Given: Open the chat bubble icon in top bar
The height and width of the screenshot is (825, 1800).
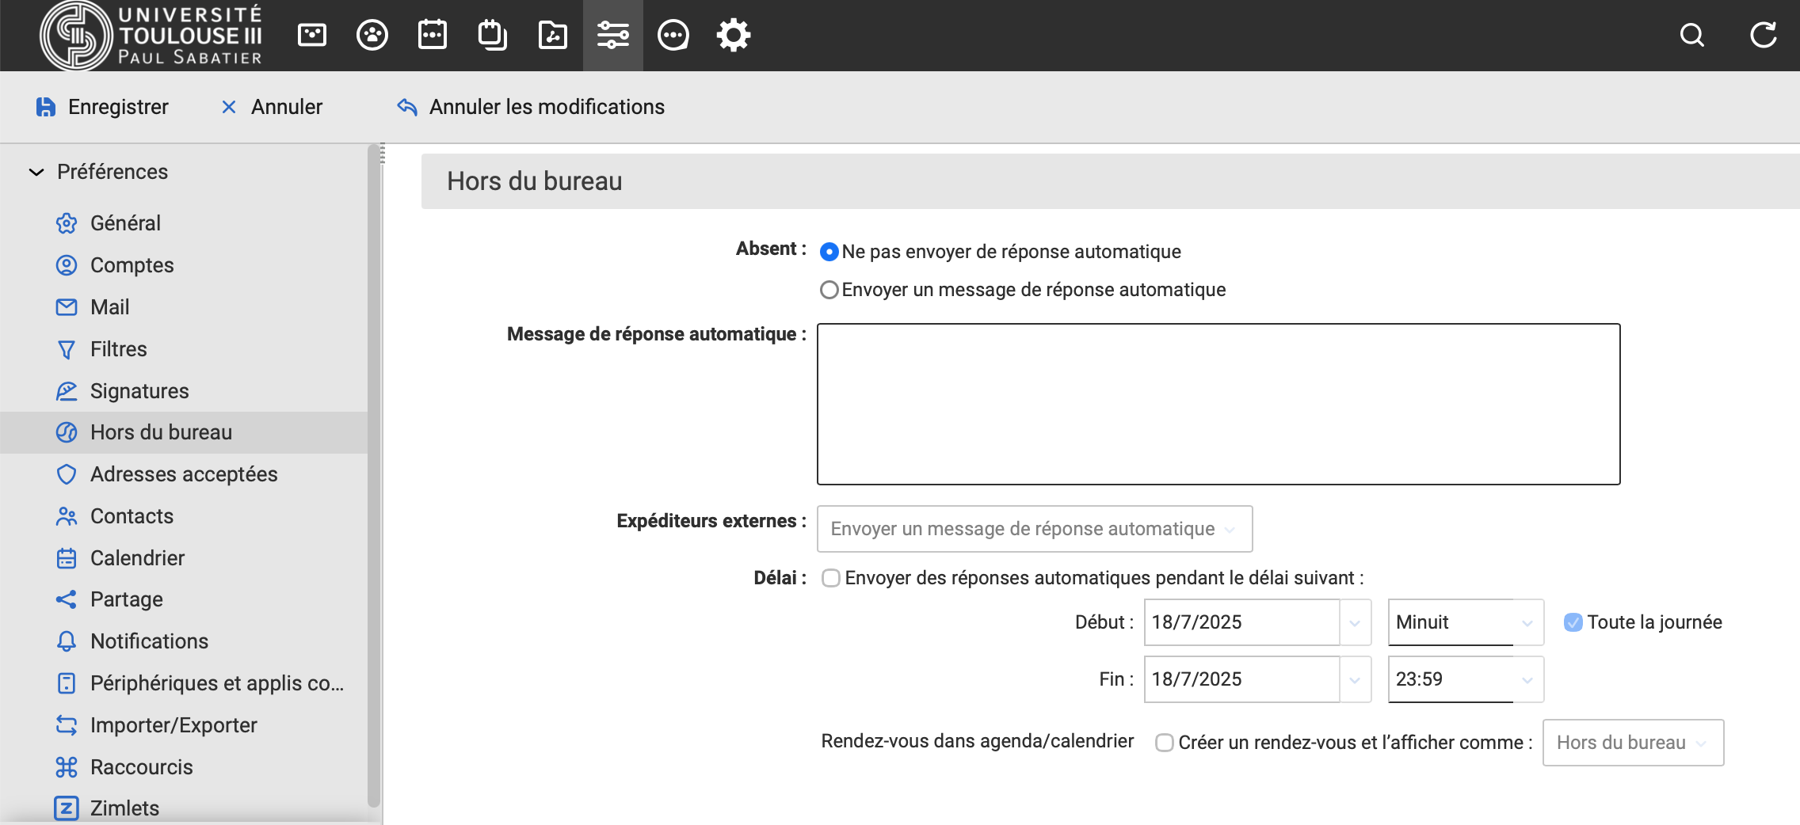Looking at the screenshot, I should point(673,35).
